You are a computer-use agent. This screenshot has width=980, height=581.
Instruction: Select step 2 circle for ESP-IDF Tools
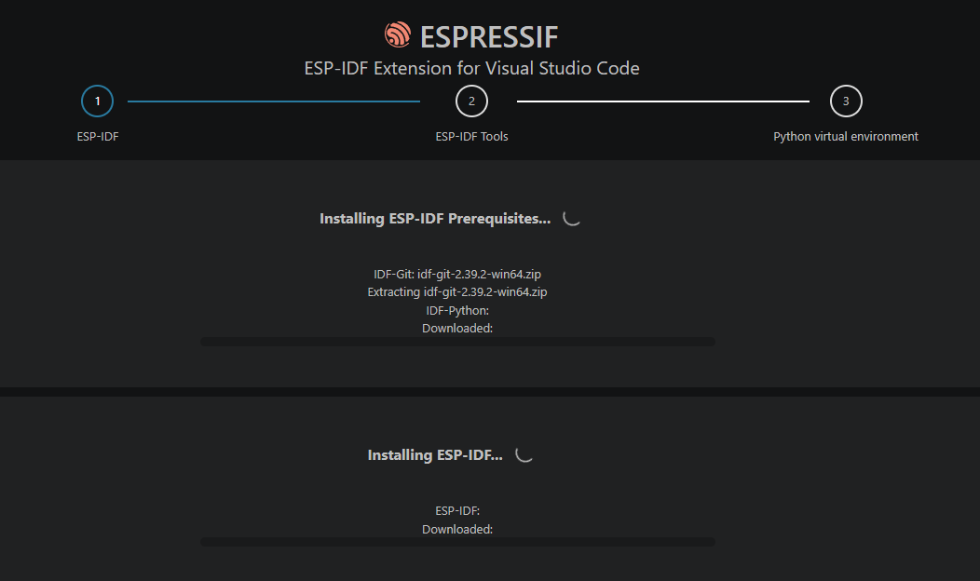(x=471, y=101)
